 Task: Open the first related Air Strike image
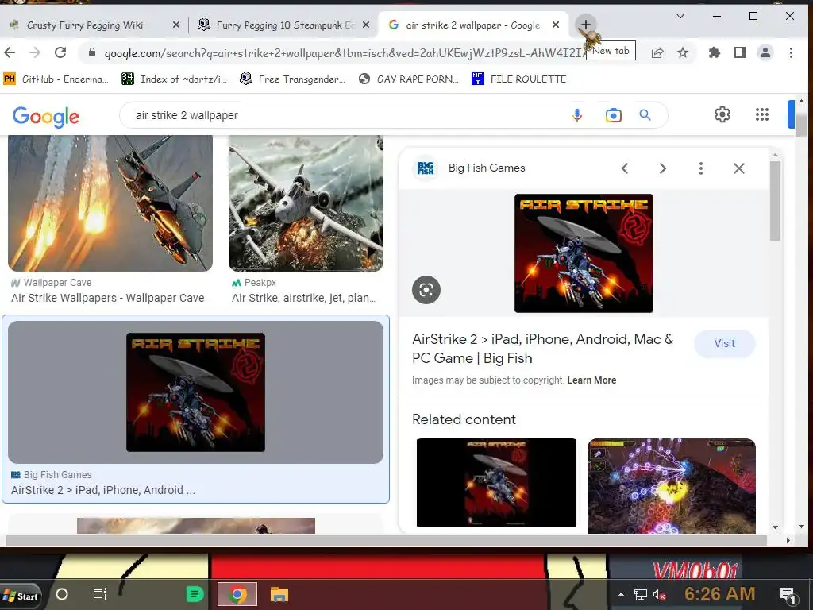coord(496,482)
